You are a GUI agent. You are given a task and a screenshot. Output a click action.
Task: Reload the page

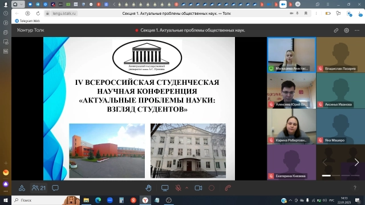[38, 14]
